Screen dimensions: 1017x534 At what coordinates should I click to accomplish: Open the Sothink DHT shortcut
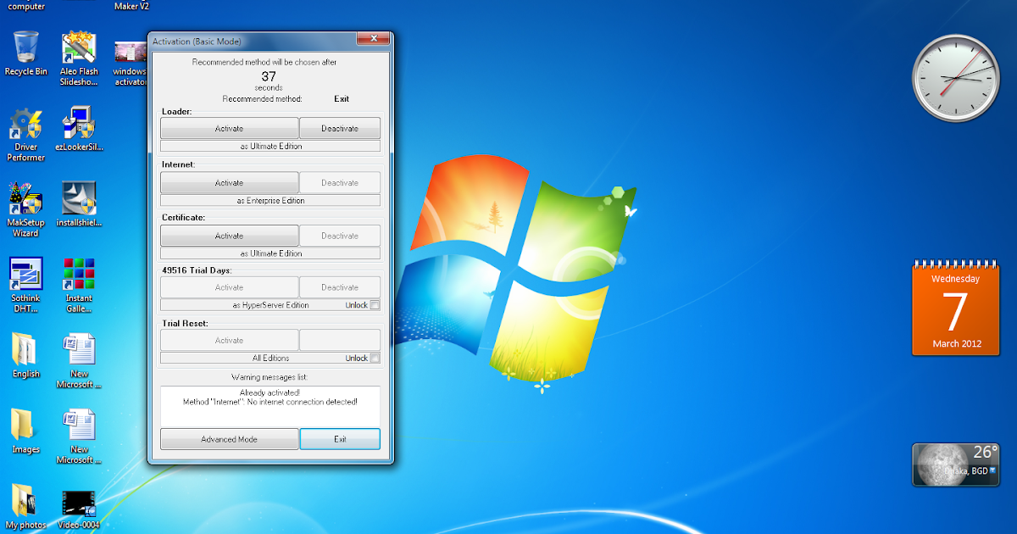tap(26, 285)
